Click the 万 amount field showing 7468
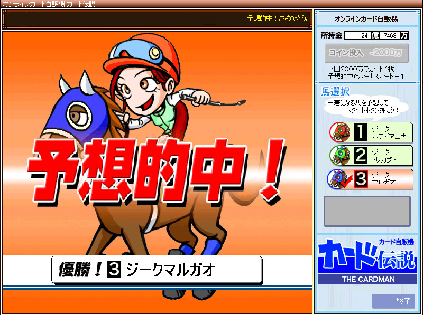423x315 pixels. 390,35
